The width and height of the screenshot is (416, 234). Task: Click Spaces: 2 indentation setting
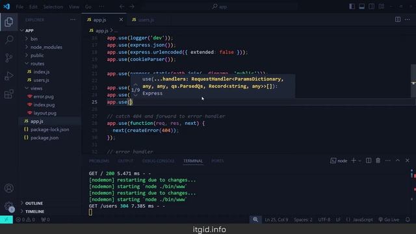303,220
